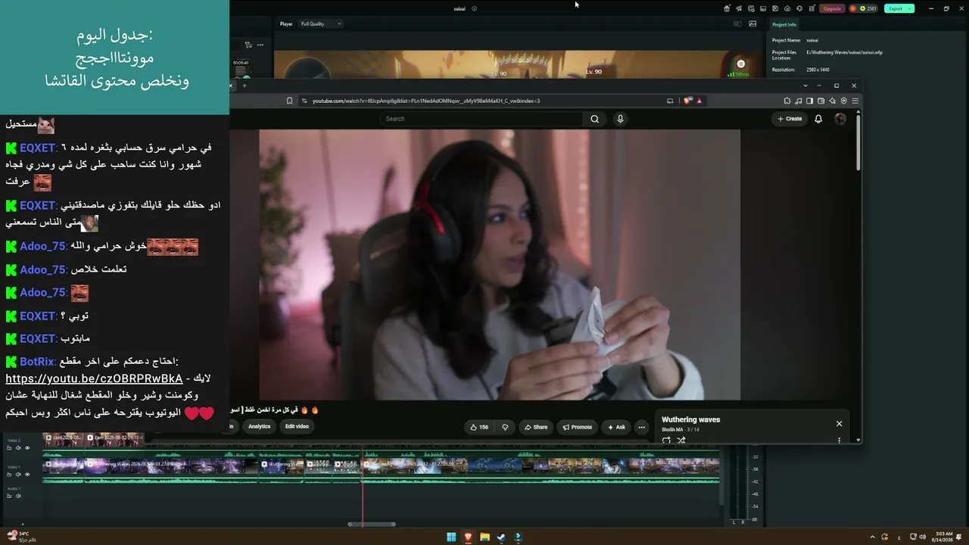Open the browser hamburger main menu
This screenshot has height=545, width=969.
(855, 101)
